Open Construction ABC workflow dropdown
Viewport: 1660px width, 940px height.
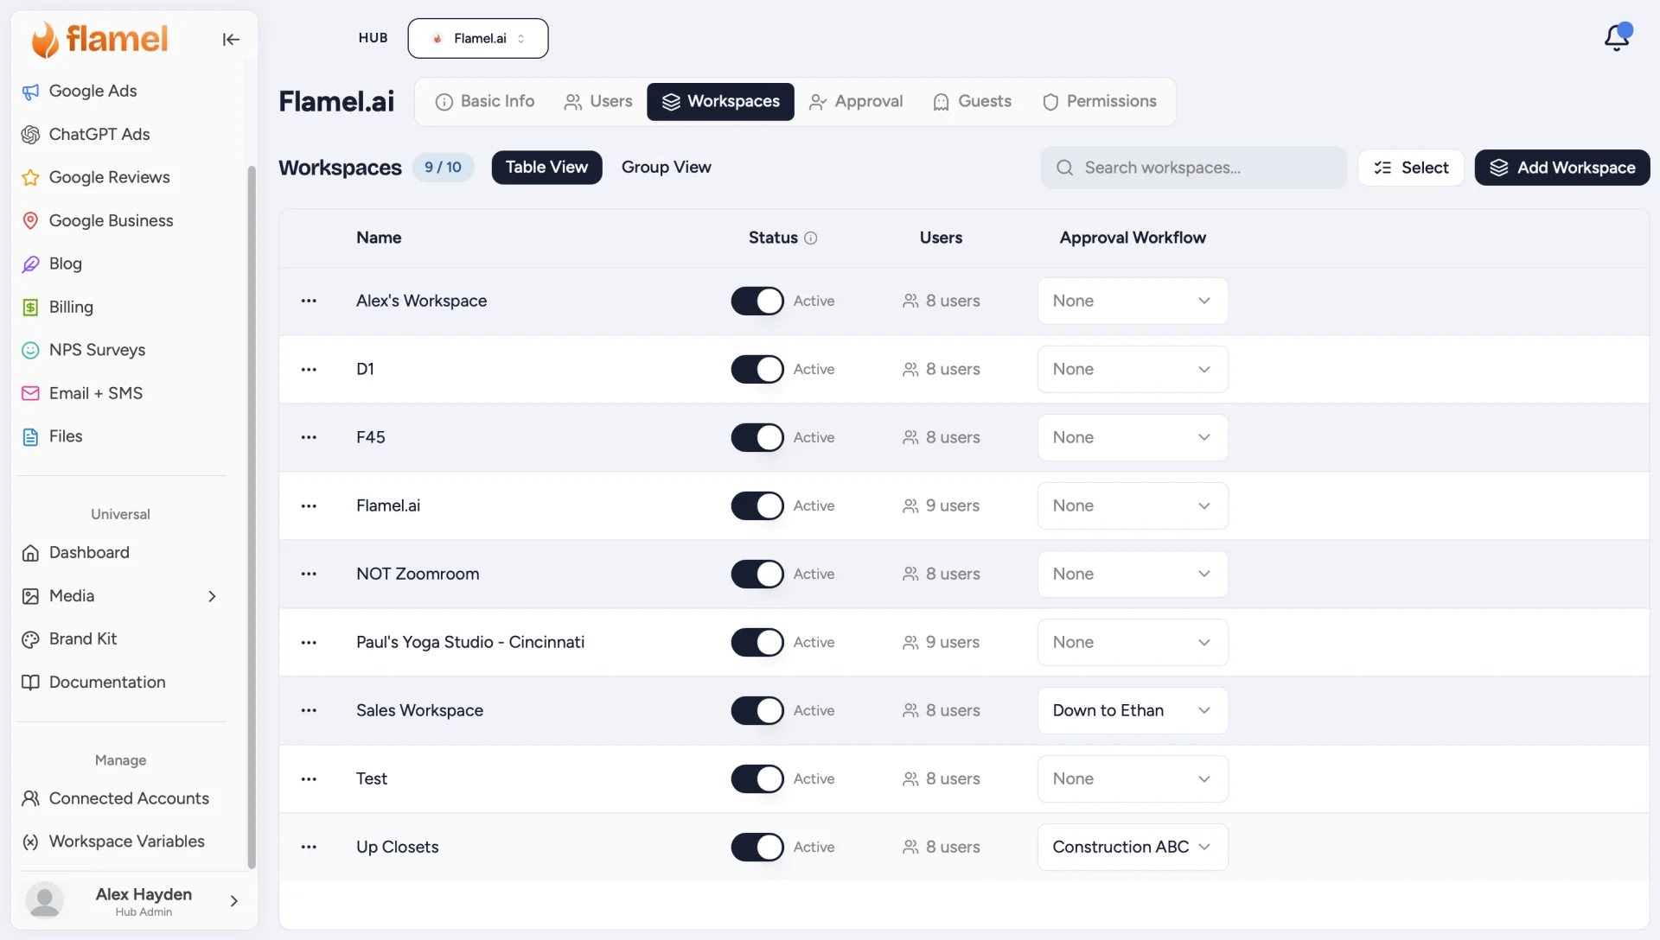(1133, 847)
